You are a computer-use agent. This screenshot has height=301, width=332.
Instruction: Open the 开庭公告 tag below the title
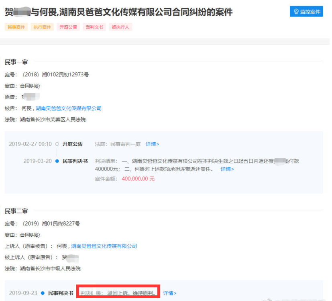tap(68, 27)
